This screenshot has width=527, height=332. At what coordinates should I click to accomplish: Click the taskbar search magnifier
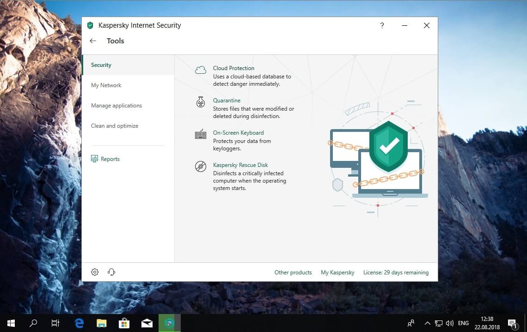(33, 323)
